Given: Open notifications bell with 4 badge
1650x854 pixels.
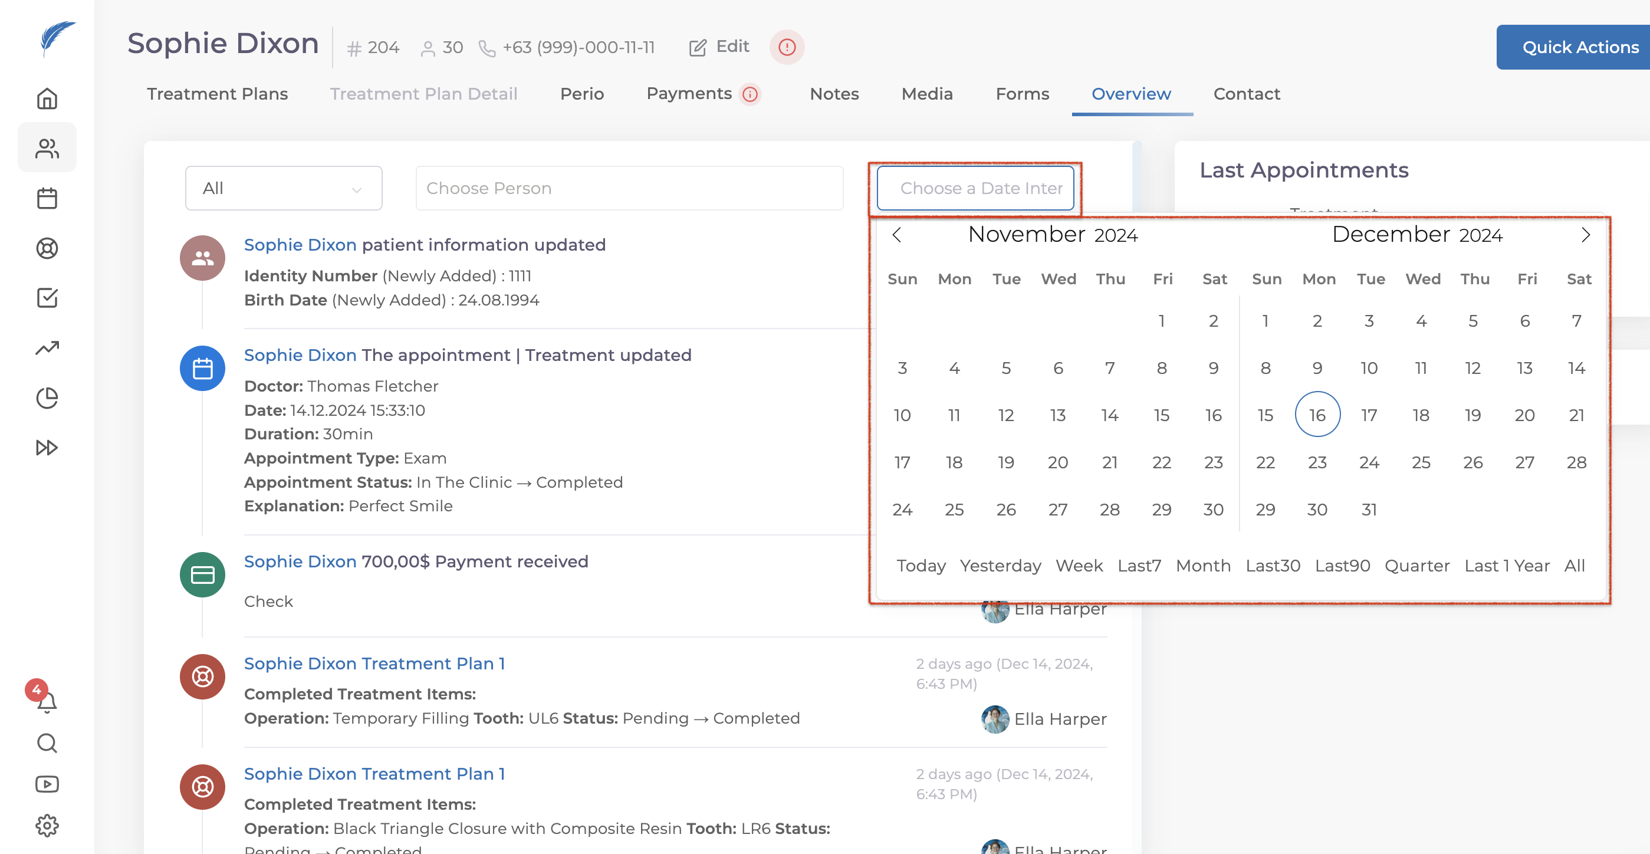Looking at the screenshot, I should point(46,701).
